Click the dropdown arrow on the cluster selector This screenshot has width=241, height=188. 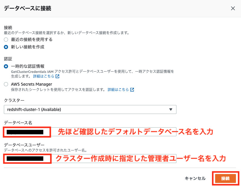(171, 109)
